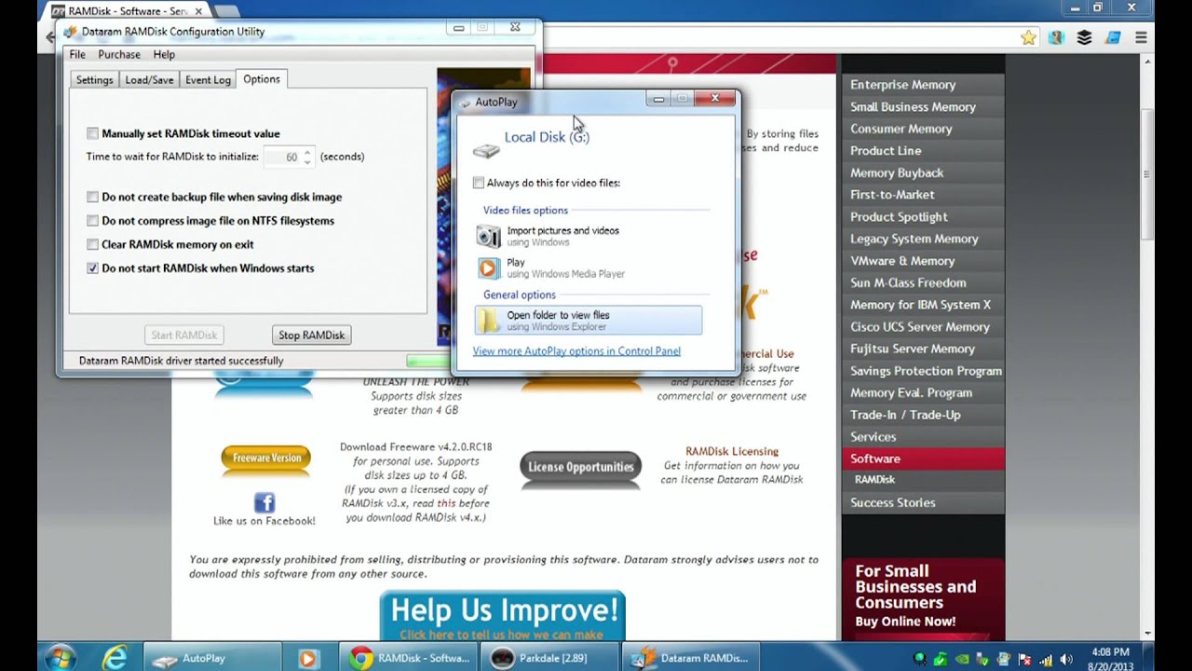This screenshot has width=1192, height=671.
Task: Check Do not create backup file option
Action: click(x=92, y=197)
